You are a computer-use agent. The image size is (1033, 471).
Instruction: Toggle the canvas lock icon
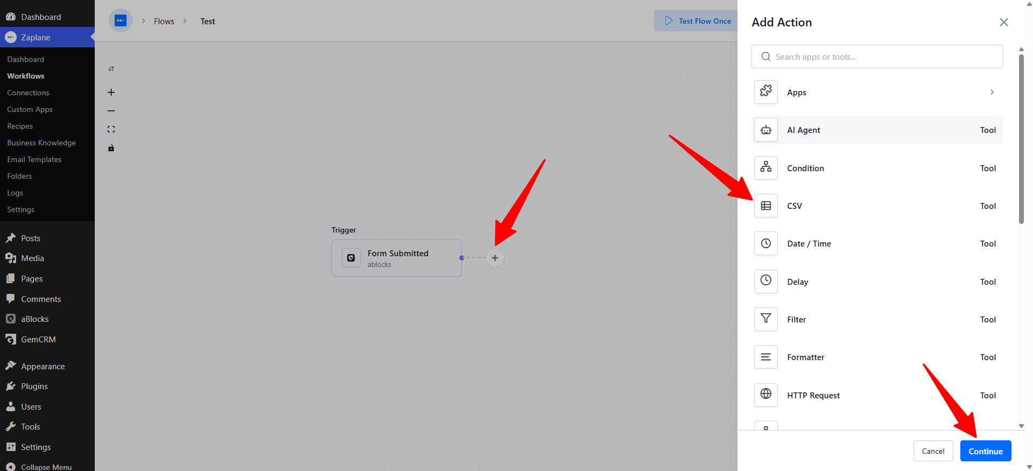click(x=111, y=148)
